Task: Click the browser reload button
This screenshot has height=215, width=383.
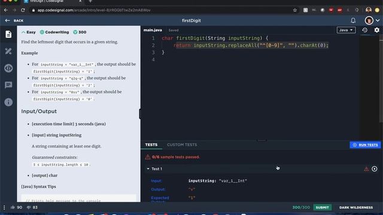Action: pos(23,10)
